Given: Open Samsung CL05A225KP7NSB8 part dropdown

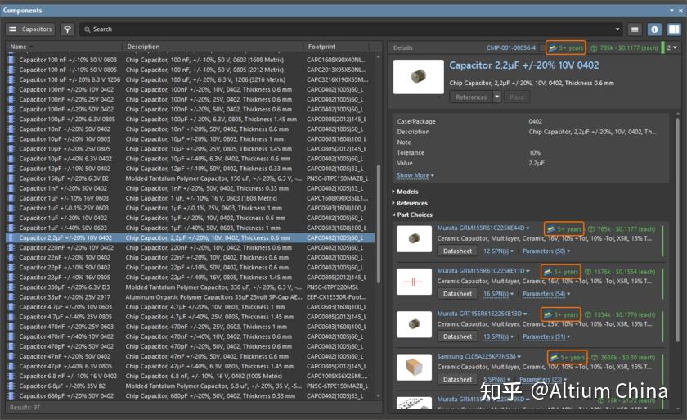Looking at the screenshot, I should (519, 357).
